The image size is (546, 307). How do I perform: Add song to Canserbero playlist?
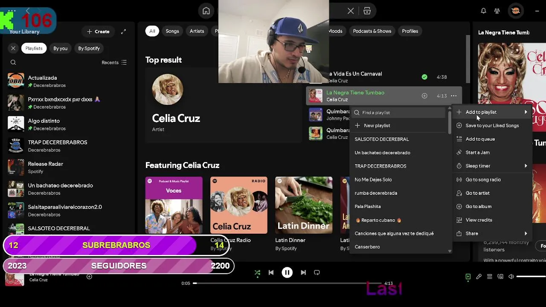pos(399,247)
